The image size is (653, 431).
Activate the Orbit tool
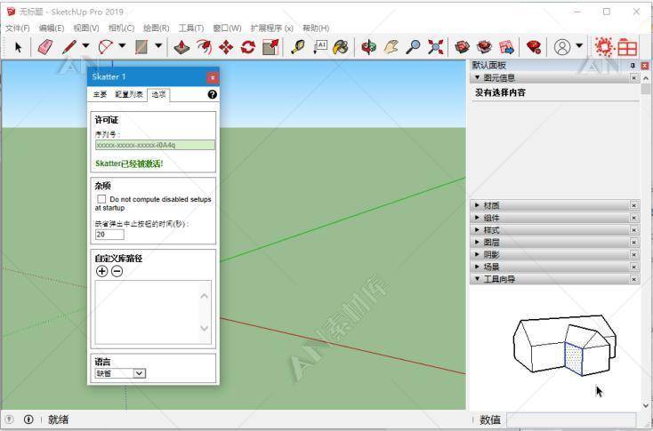(x=368, y=47)
